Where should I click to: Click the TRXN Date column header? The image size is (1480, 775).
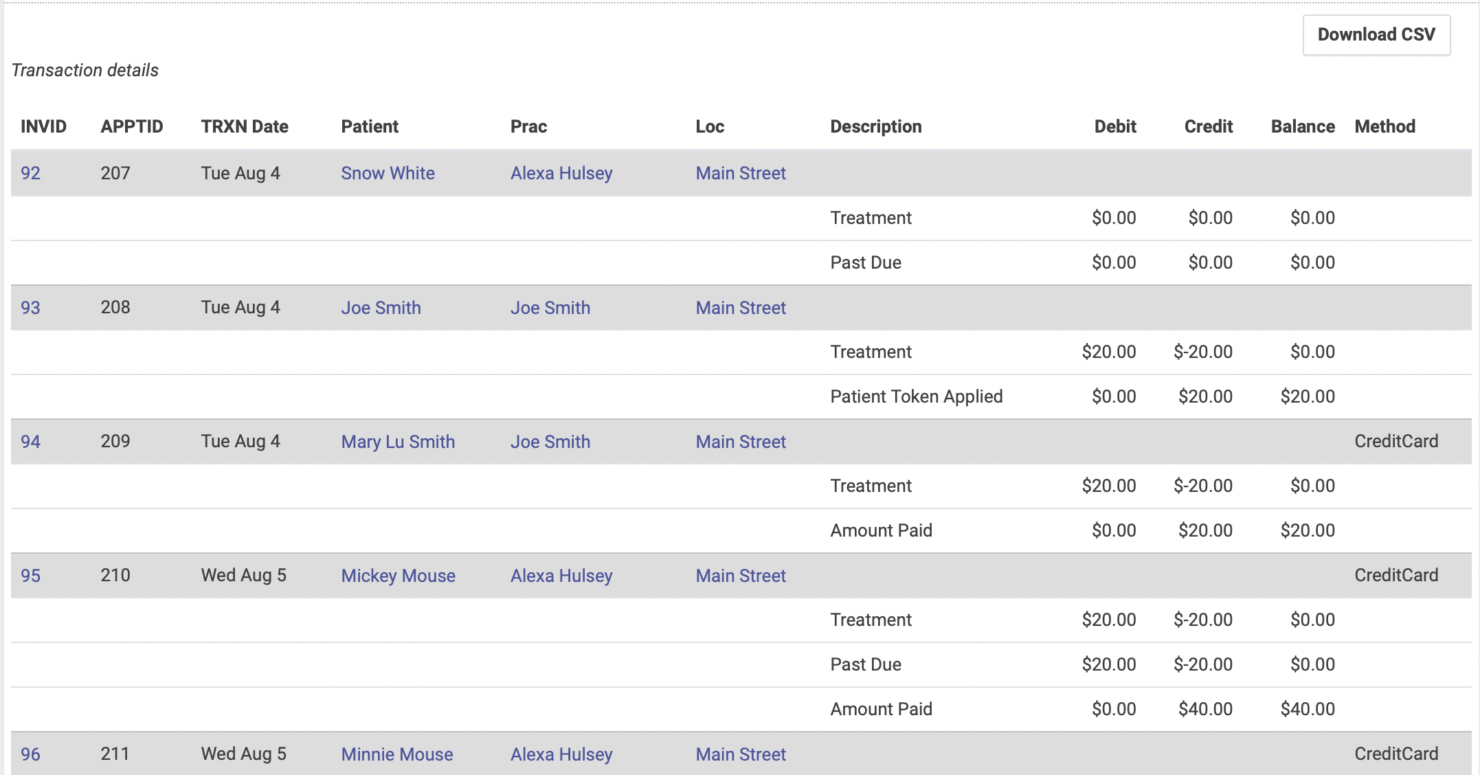[245, 126]
